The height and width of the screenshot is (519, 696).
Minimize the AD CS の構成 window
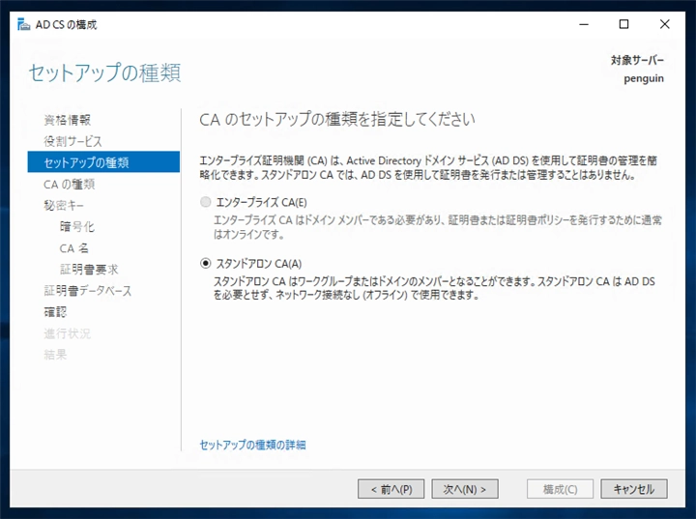(584, 24)
